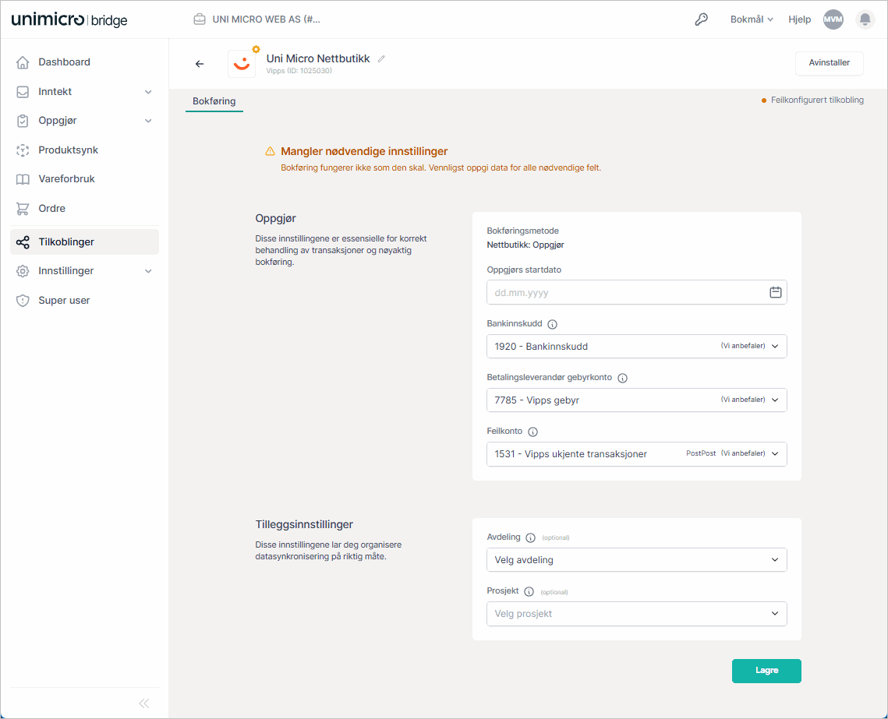Select the Bokføring tab

[214, 101]
